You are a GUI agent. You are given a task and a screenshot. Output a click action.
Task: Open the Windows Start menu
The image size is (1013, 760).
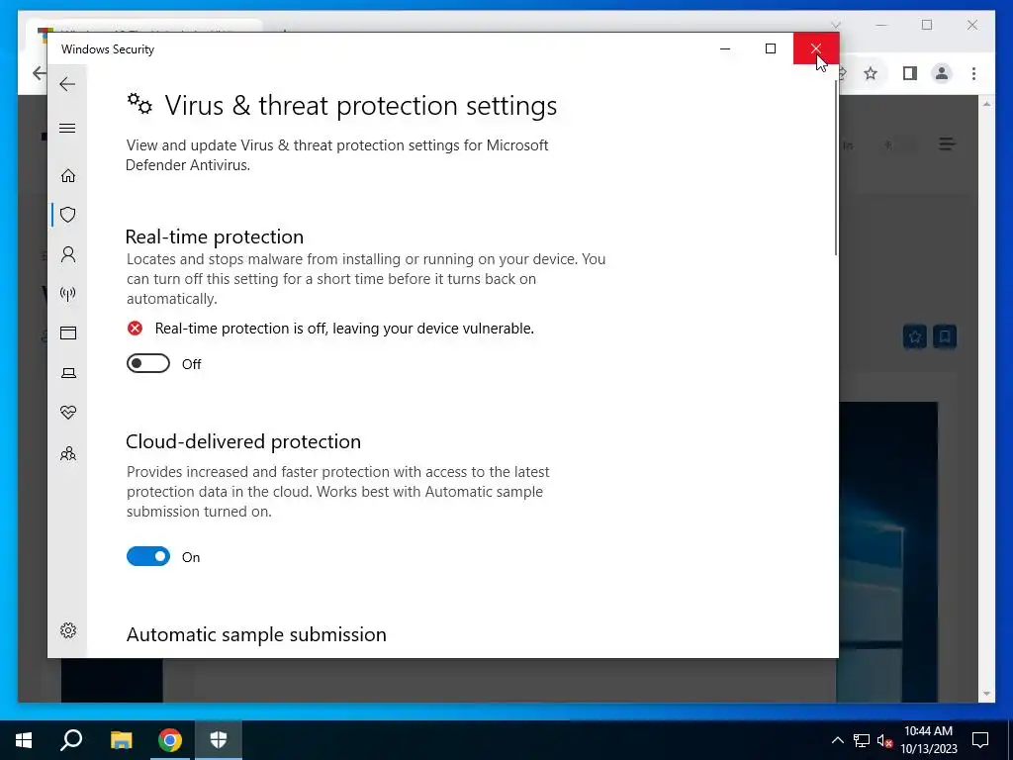pyautogui.click(x=24, y=740)
